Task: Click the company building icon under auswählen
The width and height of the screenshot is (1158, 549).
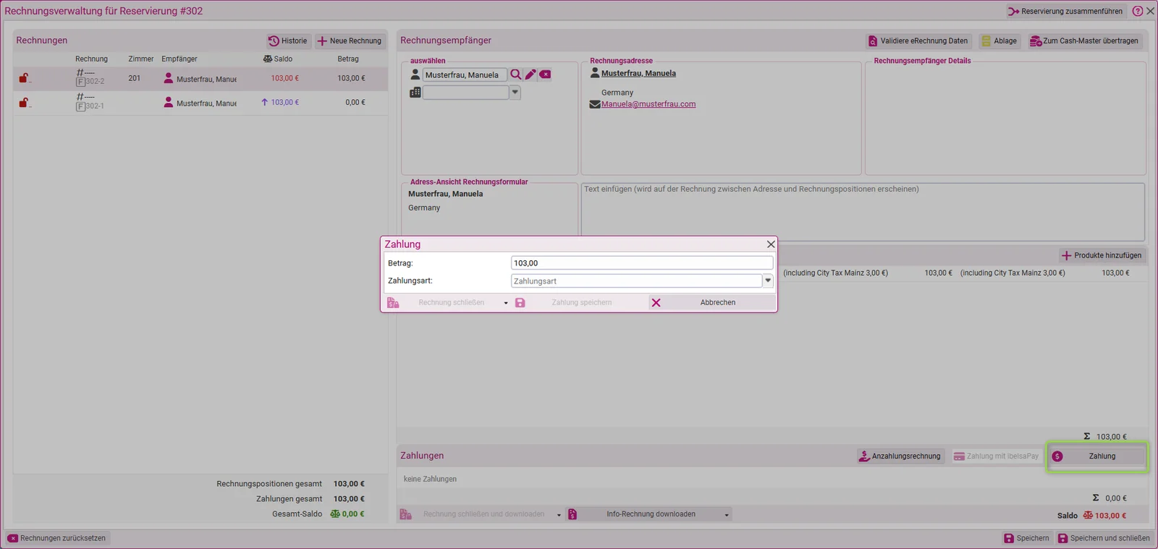Action: 415,93
